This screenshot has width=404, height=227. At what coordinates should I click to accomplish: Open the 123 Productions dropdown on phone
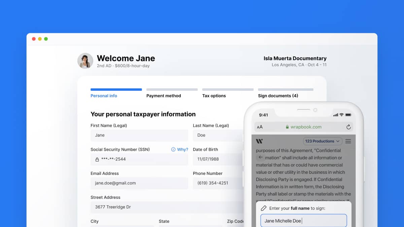click(x=323, y=141)
